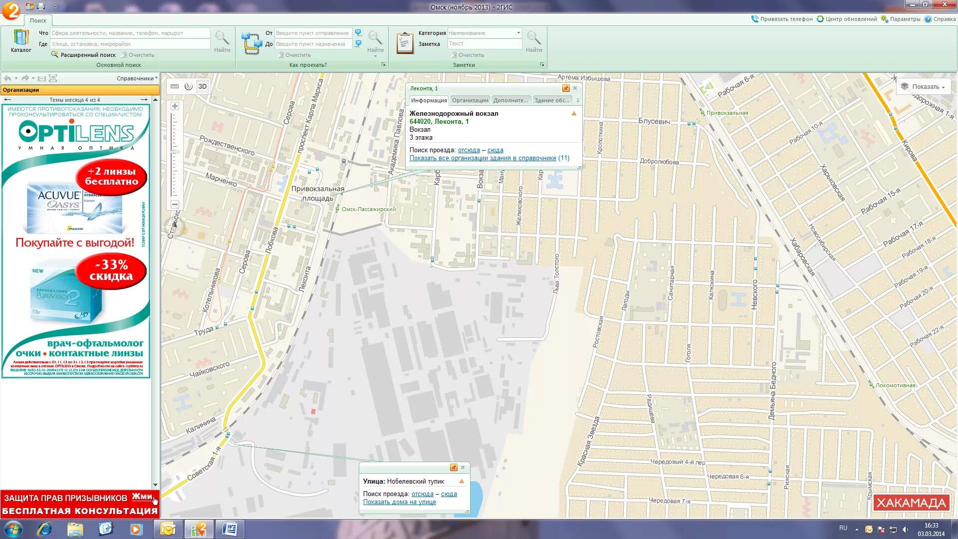Toggle pin on the Леконта, 1 info card
The image size is (958, 539).
(566, 88)
